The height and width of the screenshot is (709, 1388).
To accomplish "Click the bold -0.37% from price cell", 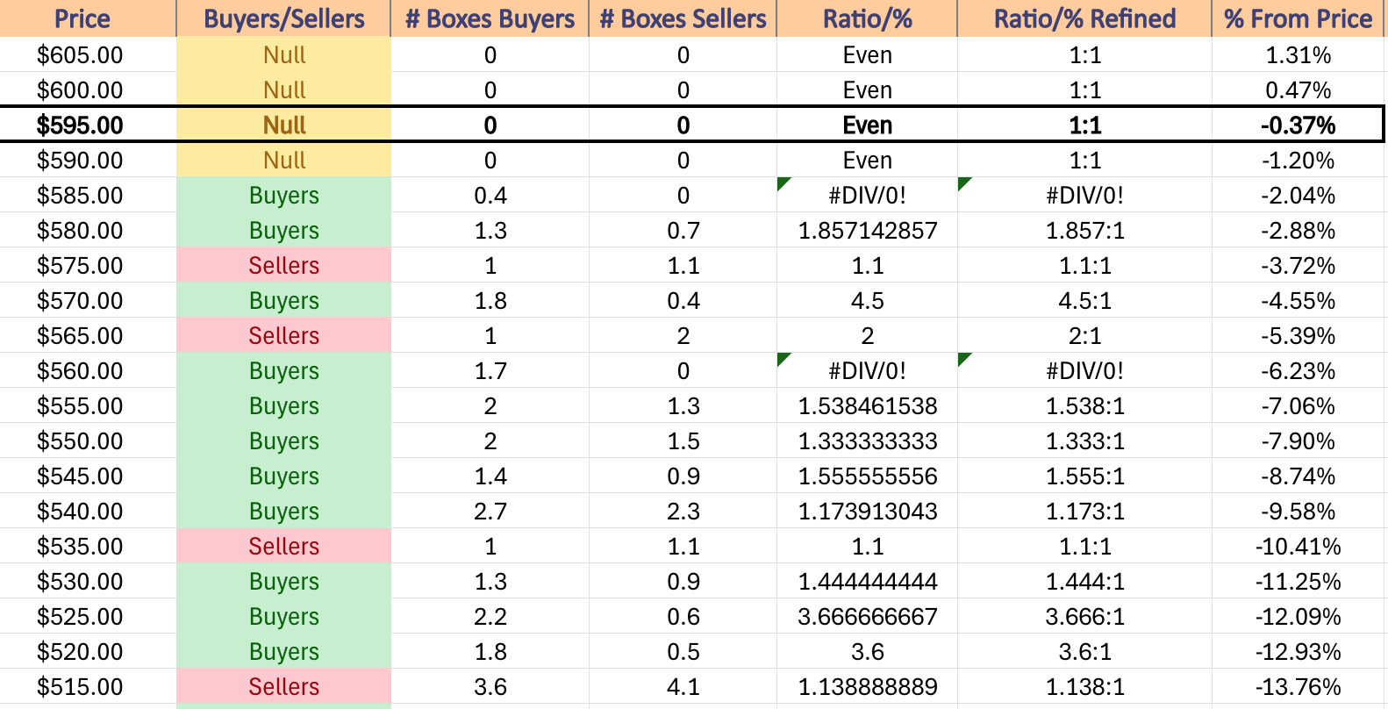I will pyautogui.click(x=1298, y=125).
